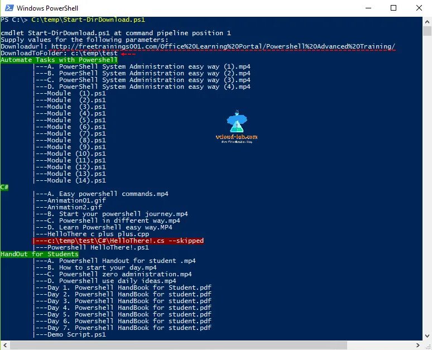Click 'Supply values for the following parameters:' line
This screenshot has height=350, width=432.
[84, 40]
